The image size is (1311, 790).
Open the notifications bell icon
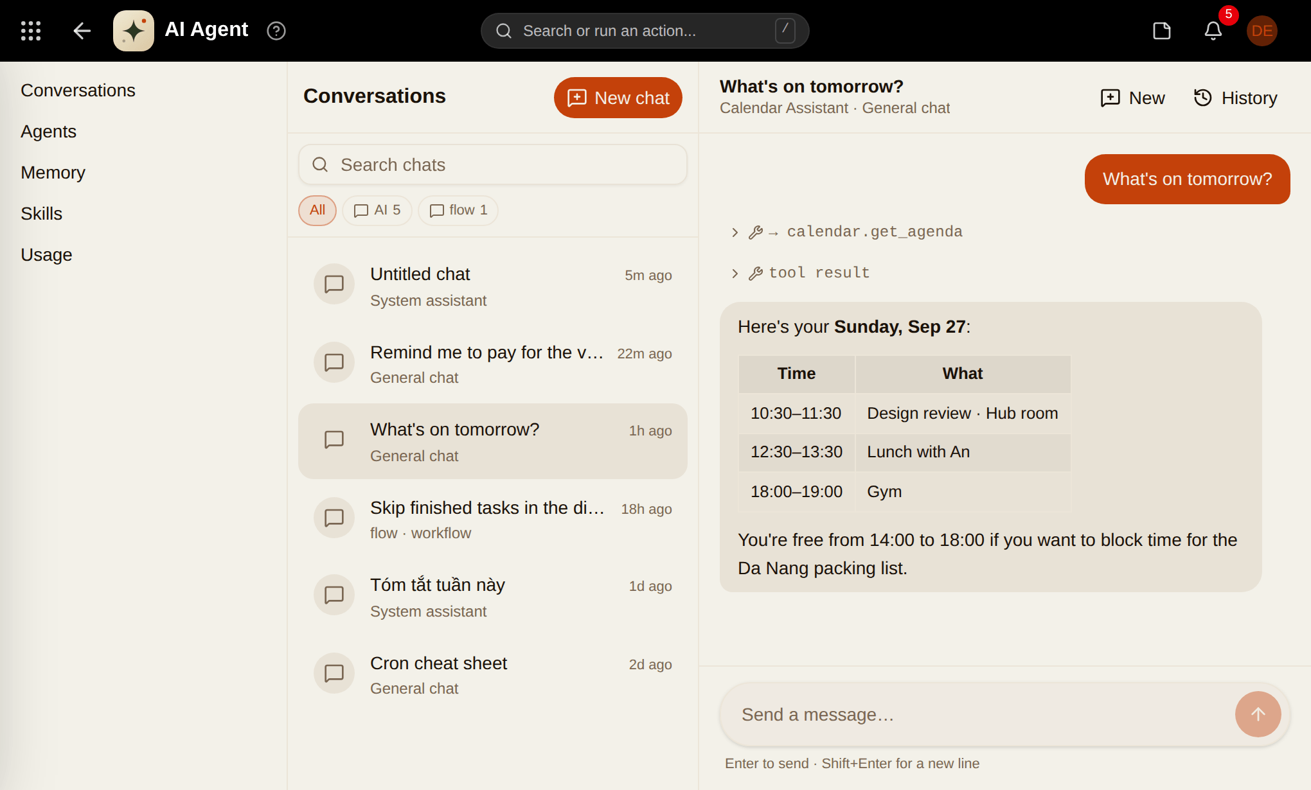point(1213,31)
